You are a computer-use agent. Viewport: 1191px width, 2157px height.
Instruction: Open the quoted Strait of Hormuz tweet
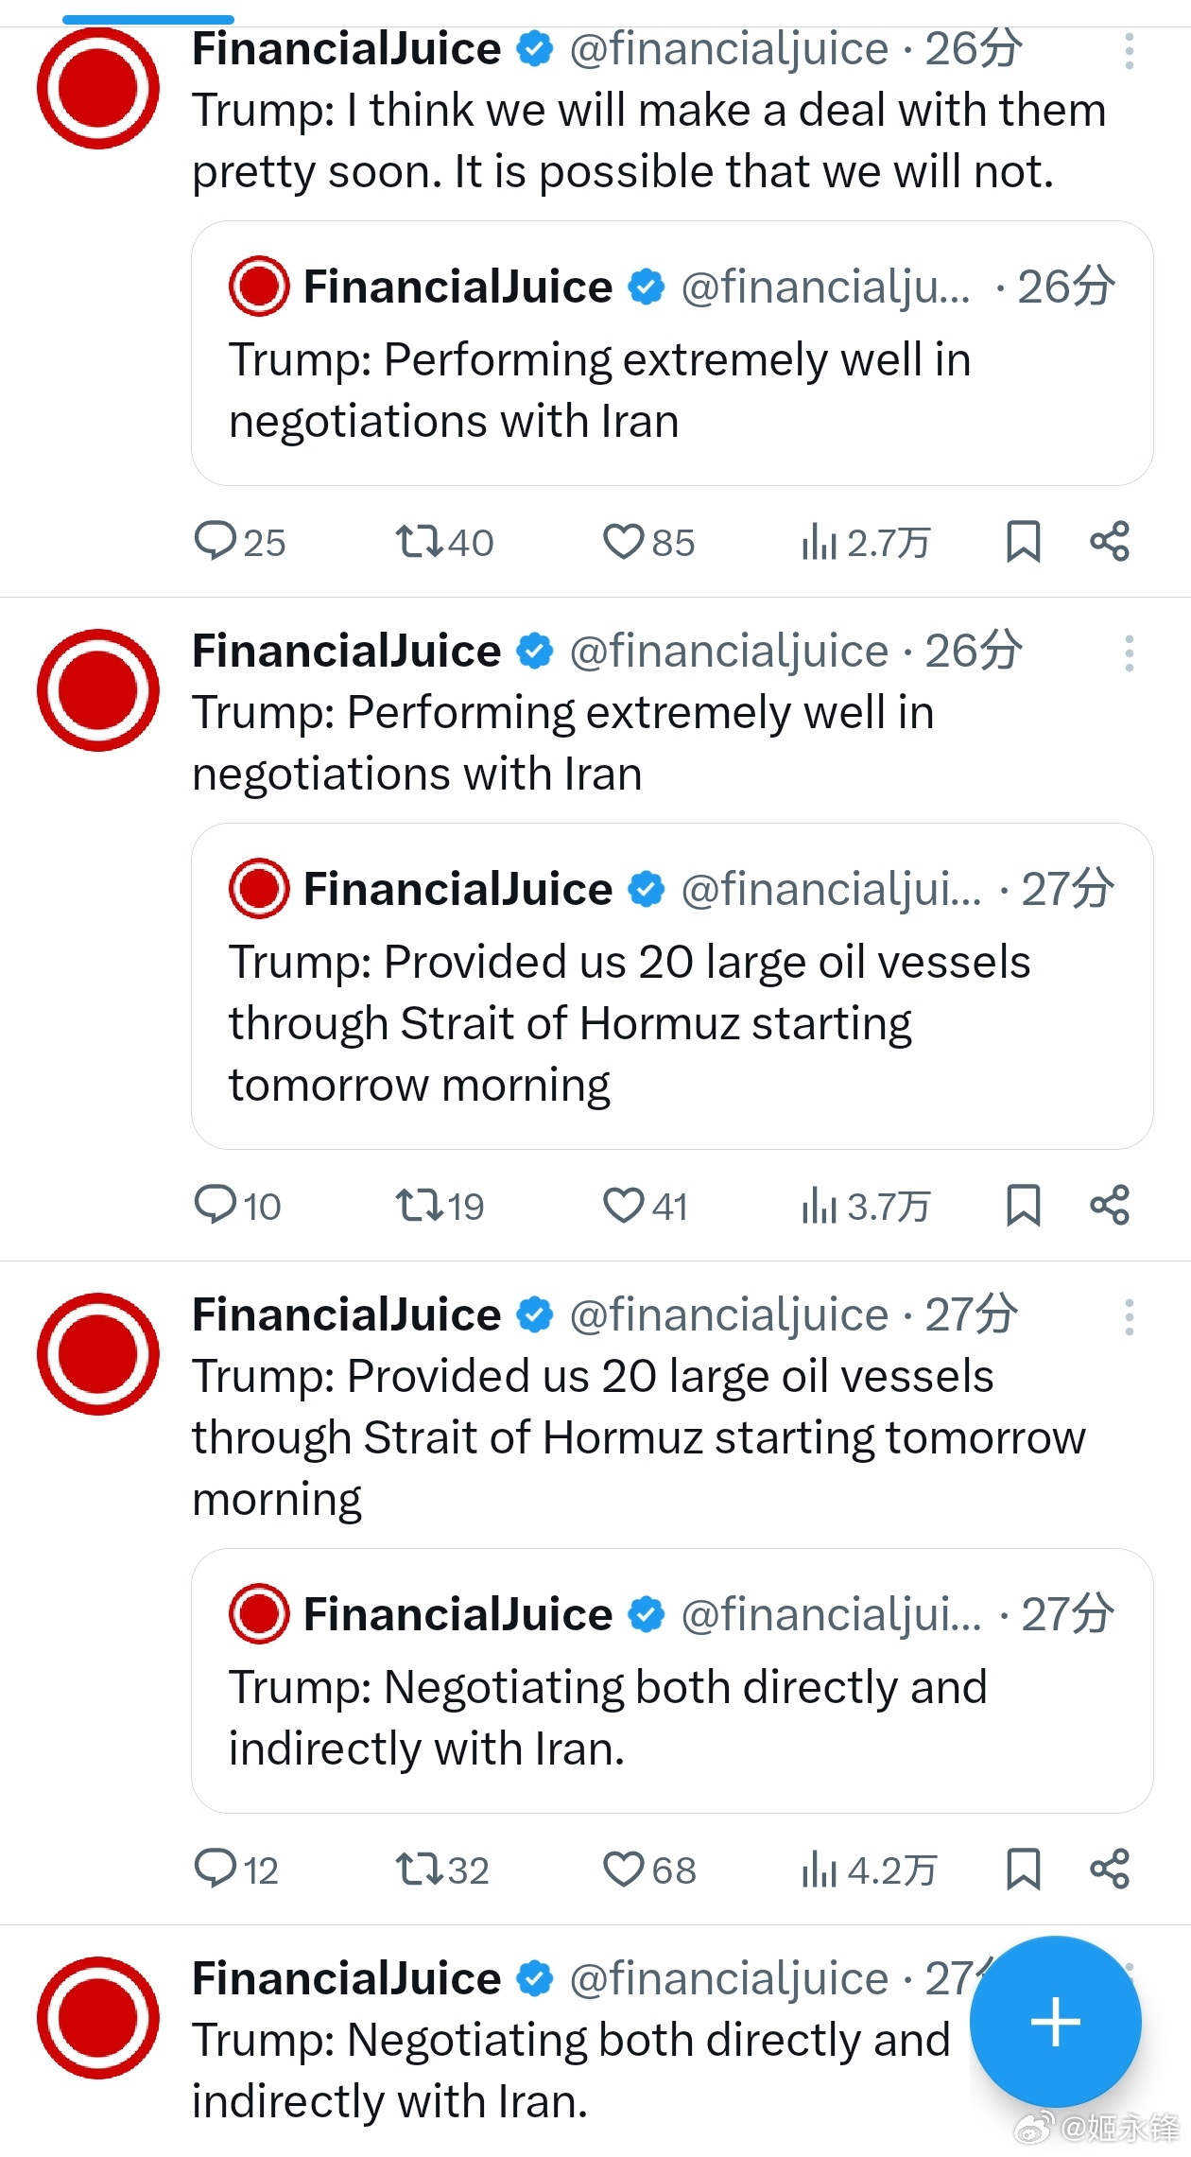click(x=671, y=987)
